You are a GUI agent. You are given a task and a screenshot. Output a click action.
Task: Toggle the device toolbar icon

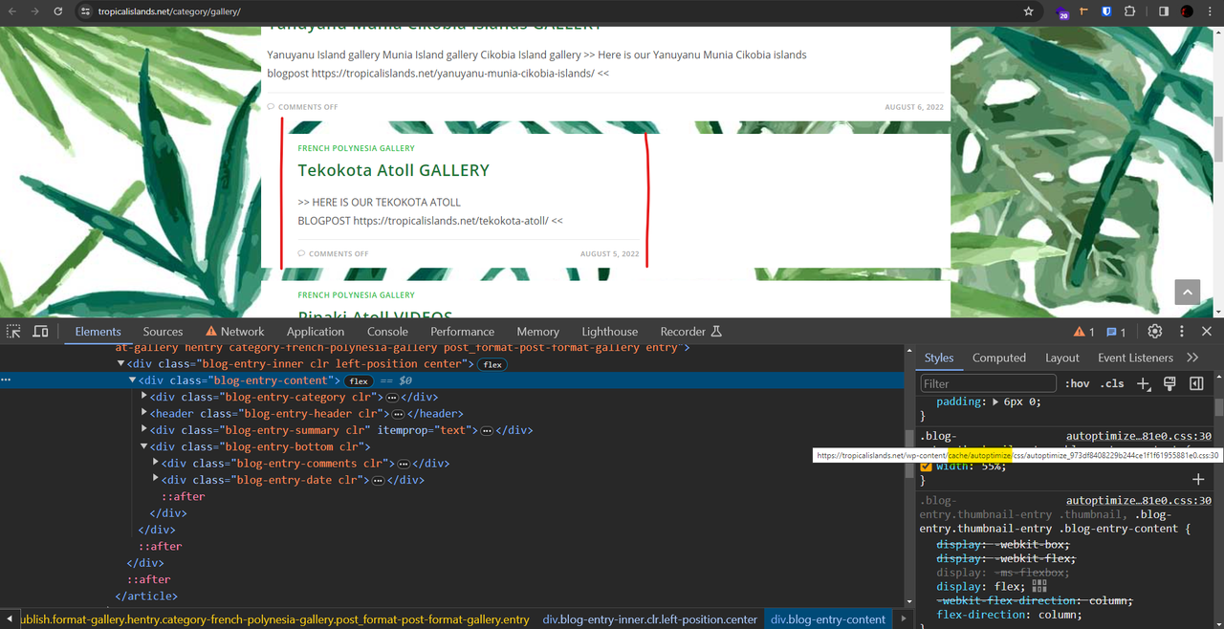pyautogui.click(x=40, y=332)
